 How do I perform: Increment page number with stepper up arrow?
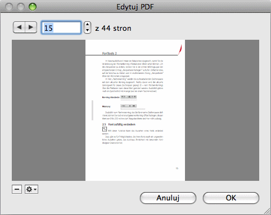pyautogui.click(x=87, y=25)
